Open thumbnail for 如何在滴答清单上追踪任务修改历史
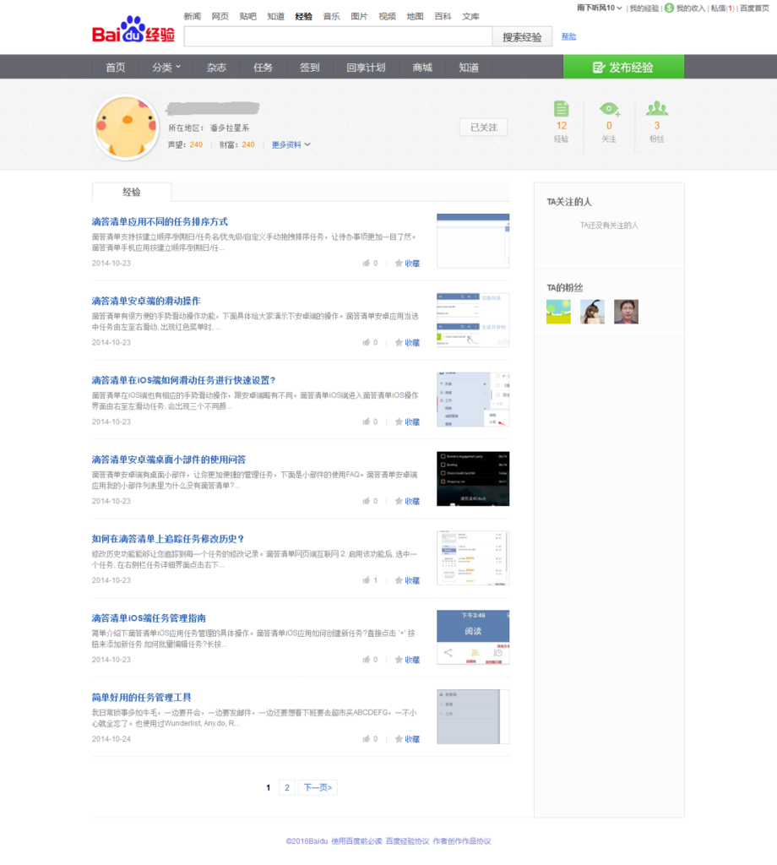This screenshot has width=777, height=865. (473, 558)
